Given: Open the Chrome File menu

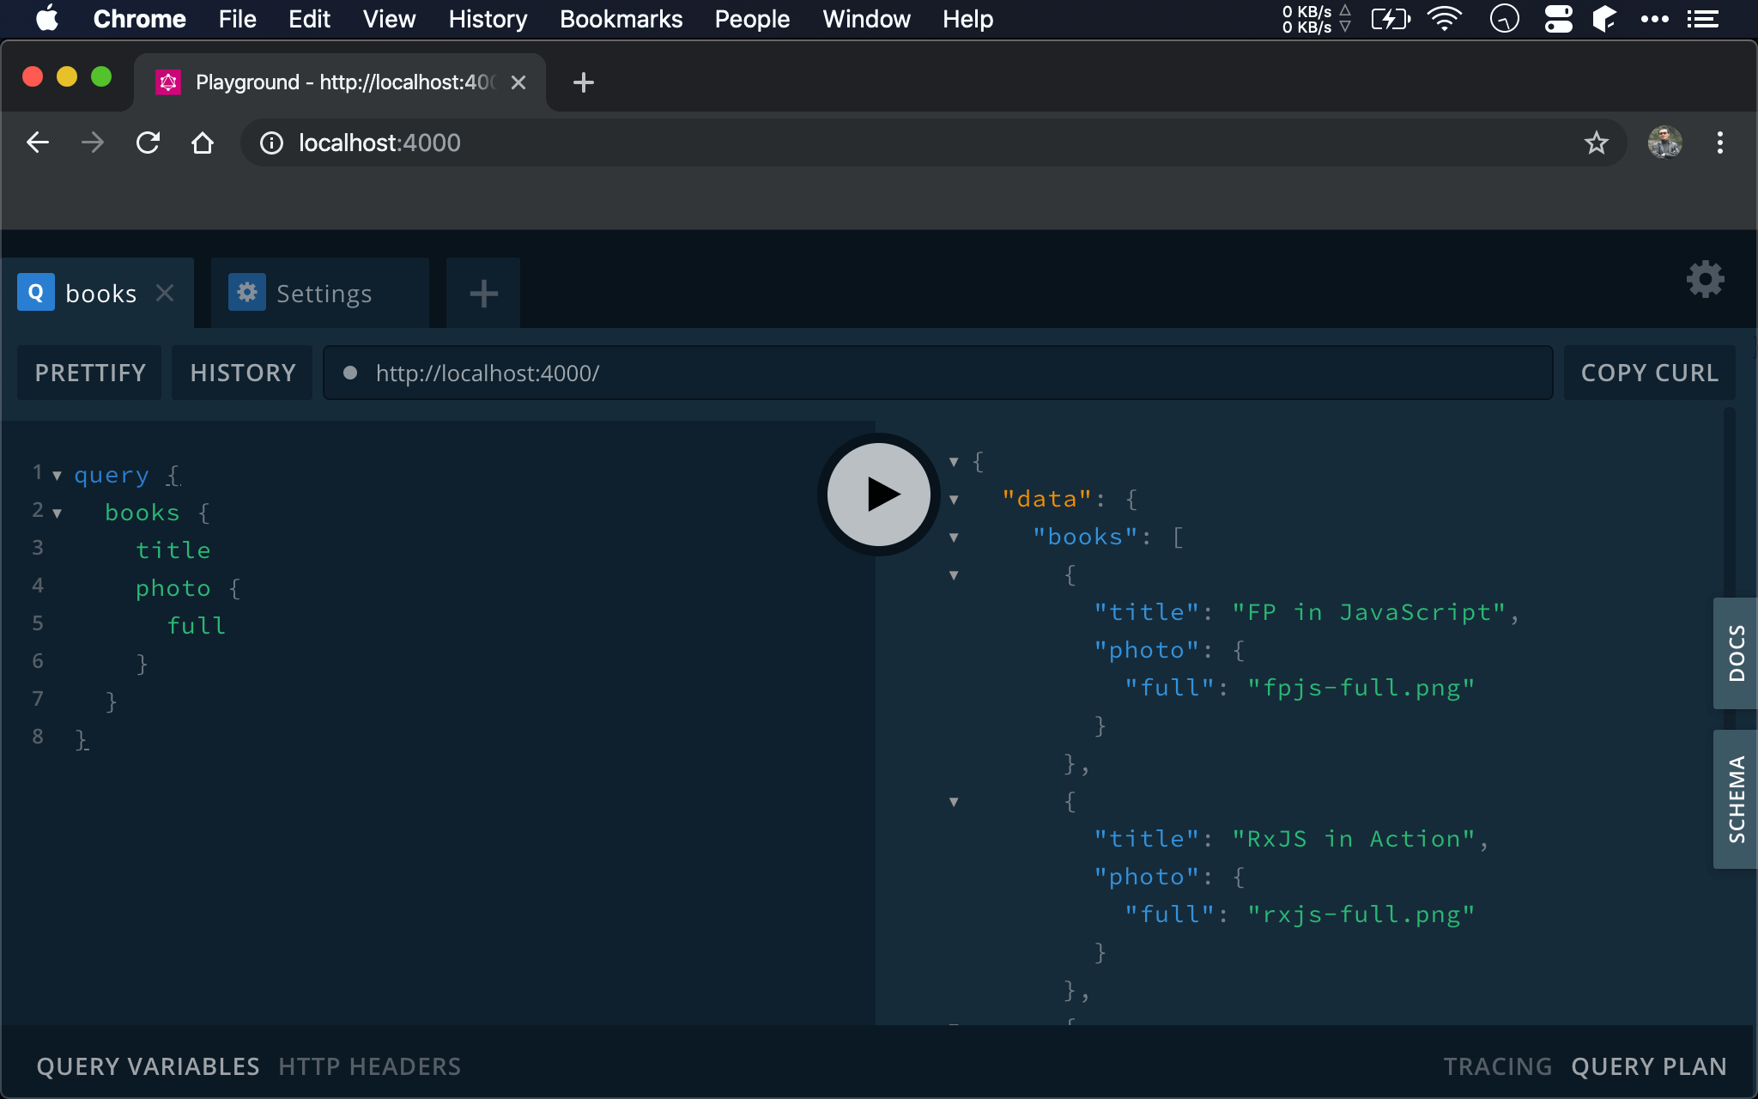Looking at the screenshot, I should coord(237,19).
